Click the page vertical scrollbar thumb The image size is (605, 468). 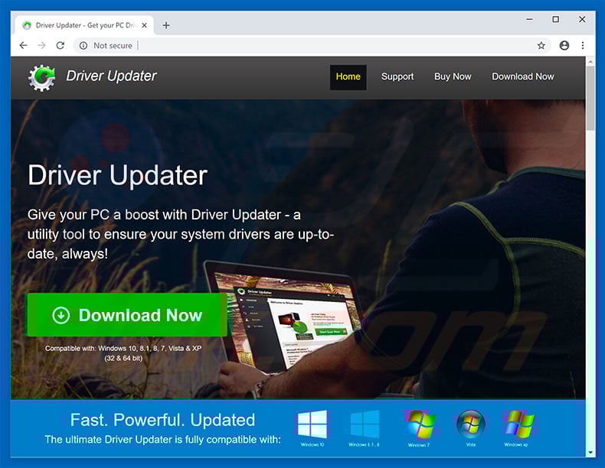pos(590,98)
